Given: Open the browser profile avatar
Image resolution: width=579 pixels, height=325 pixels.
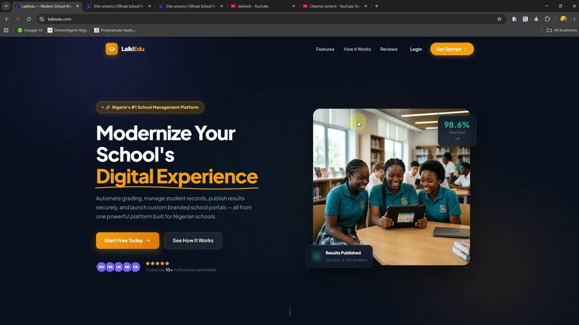Looking at the screenshot, I should click(563, 19).
